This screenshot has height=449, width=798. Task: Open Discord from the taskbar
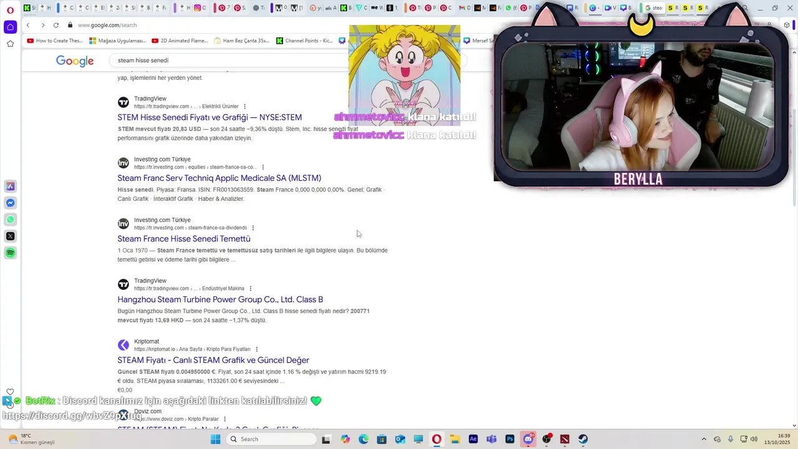528,439
